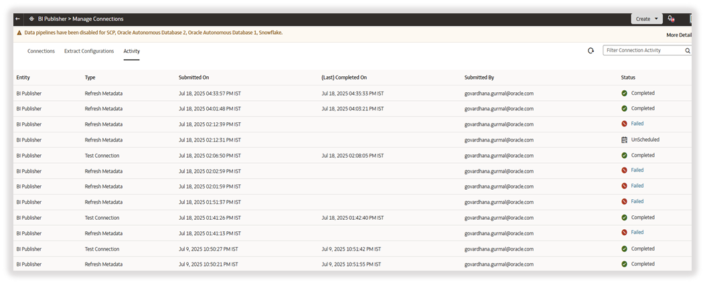The image size is (705, 284).
Task: Select 'Jul 18, 2025 02:08:05 PM IST' completed cell
Action: coord(352,156)
